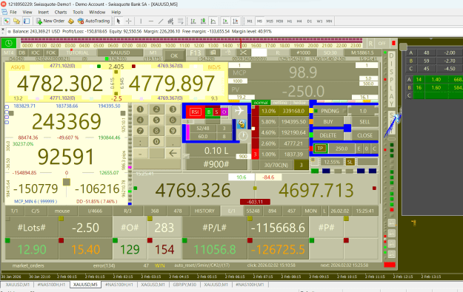Click the red RSI button
The image size is (463, 292).
coord(195,112)
